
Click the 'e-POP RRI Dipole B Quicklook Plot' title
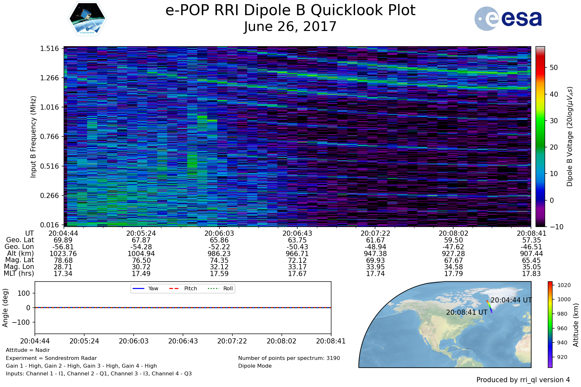pos(290,10)
